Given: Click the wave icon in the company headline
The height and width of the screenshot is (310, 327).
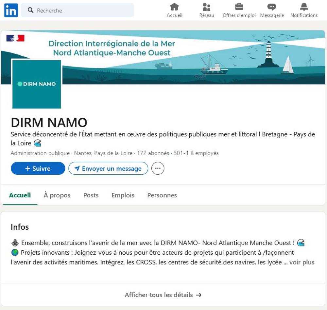Looking at the screenshot, I should (37, 143).
